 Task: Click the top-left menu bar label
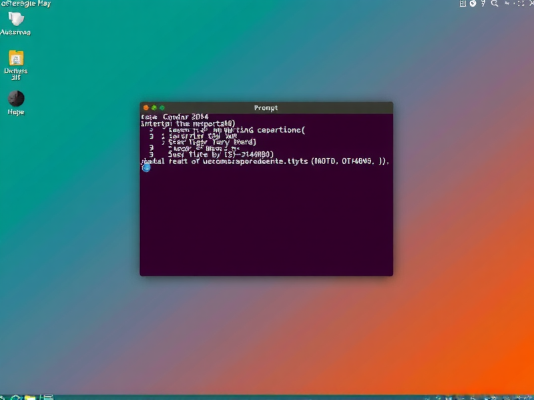click(25, 3)
